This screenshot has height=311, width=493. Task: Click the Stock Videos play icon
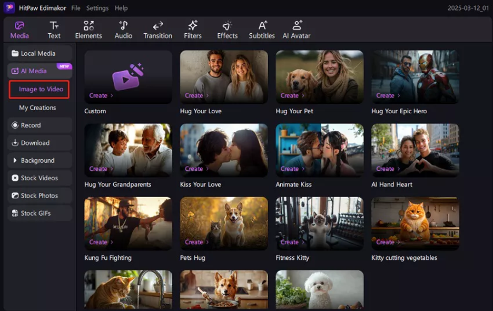(x=15, y=178)
